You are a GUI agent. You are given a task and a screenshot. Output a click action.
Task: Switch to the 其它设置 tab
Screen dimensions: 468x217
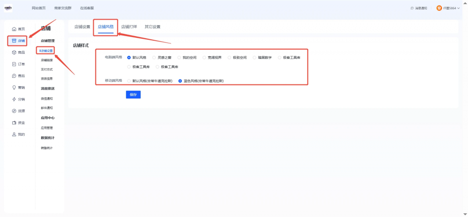[x=153, y=27]
